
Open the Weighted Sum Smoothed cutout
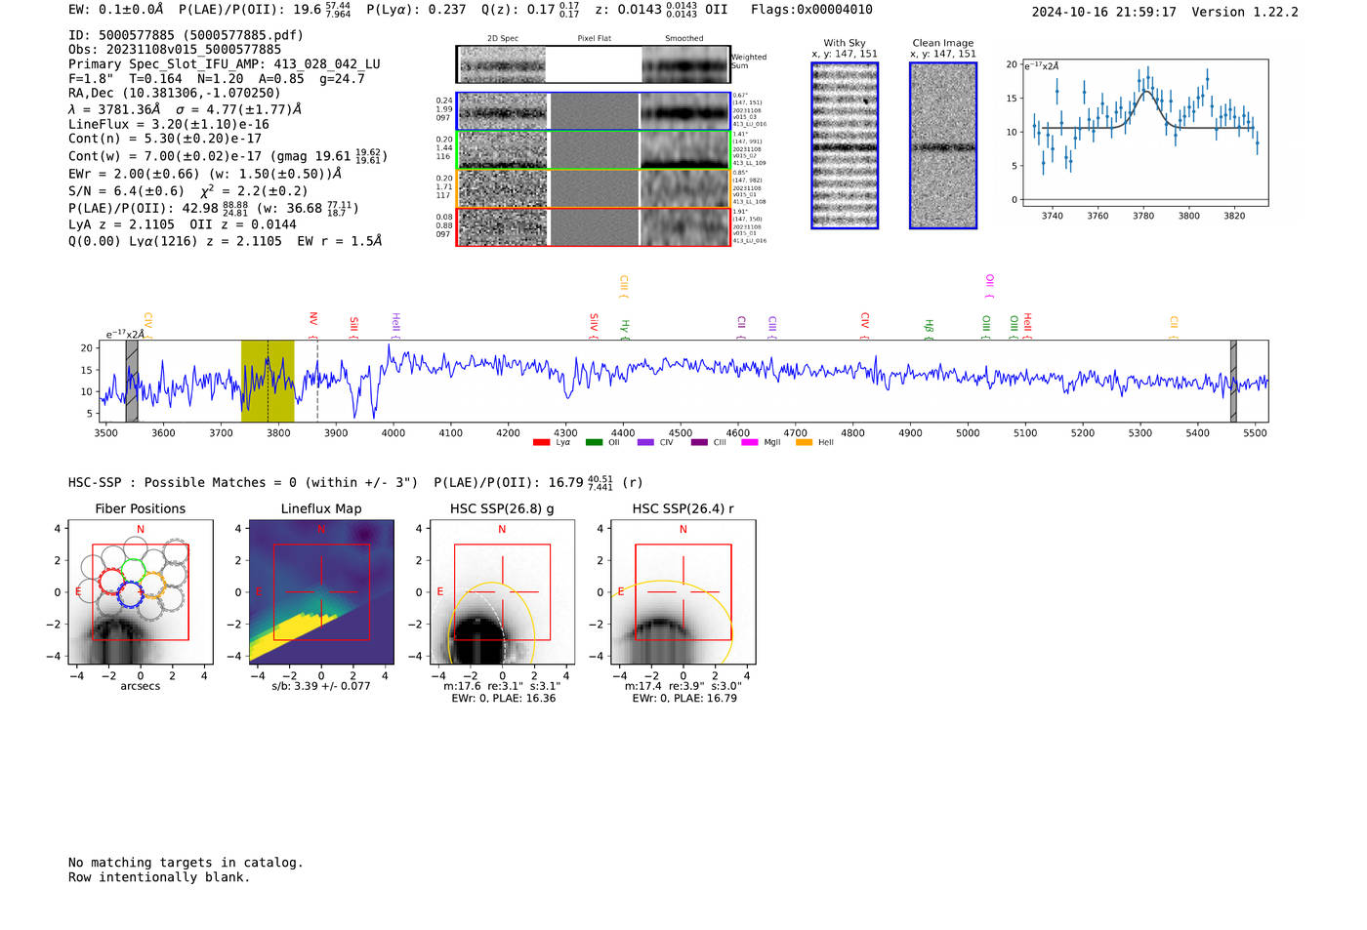coord(685,64)
